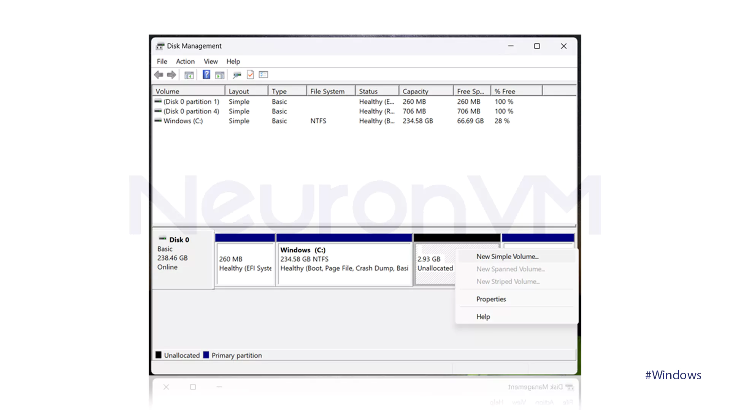Click the Healthy (B... status cell
The height and width of the screenshot is (410, 730).
(x=377, y=121)
